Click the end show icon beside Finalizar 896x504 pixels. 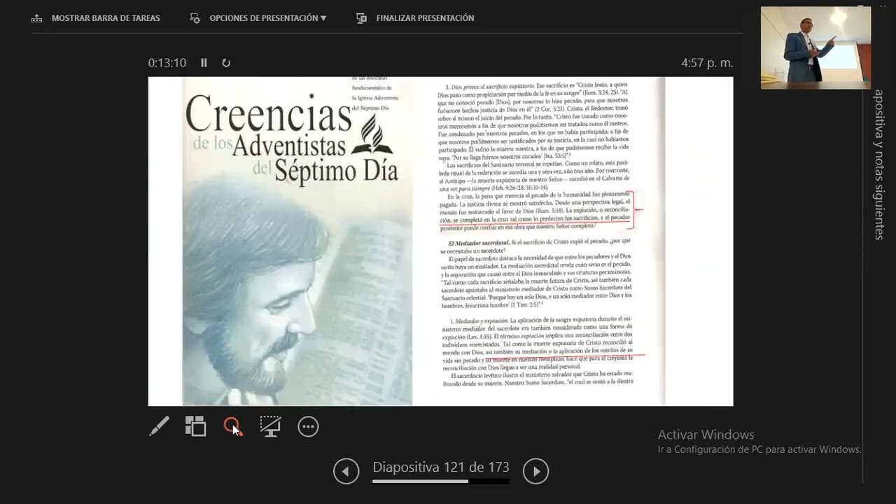click(361, 18)
